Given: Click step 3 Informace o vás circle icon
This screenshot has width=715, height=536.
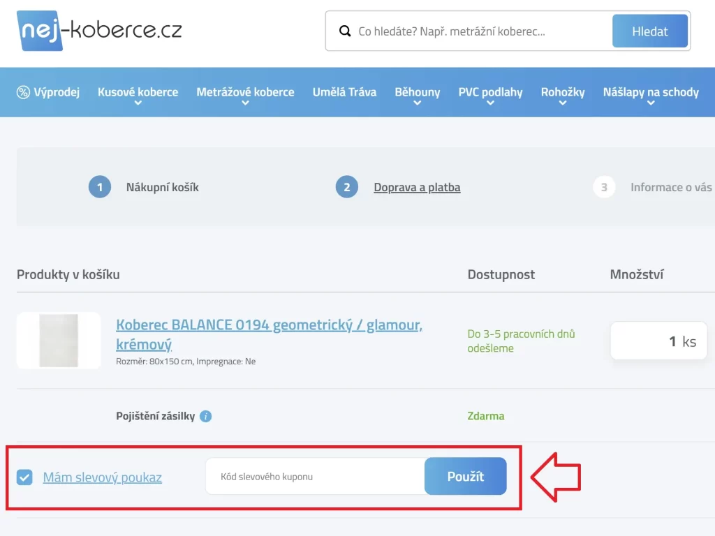Looking at the screenshot, I should [x=603, y=187].
